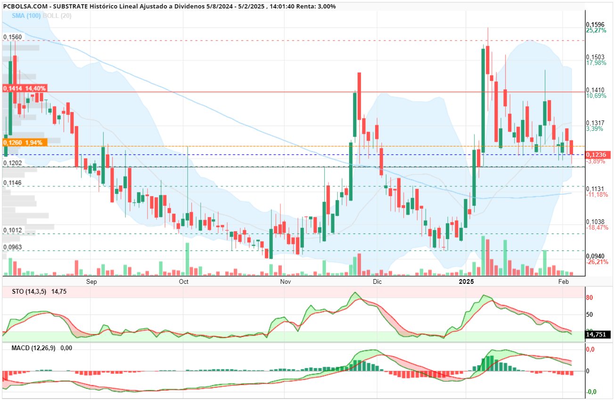
Task: Click the -3,89% percentage label
Action: (x=595, y=161)
